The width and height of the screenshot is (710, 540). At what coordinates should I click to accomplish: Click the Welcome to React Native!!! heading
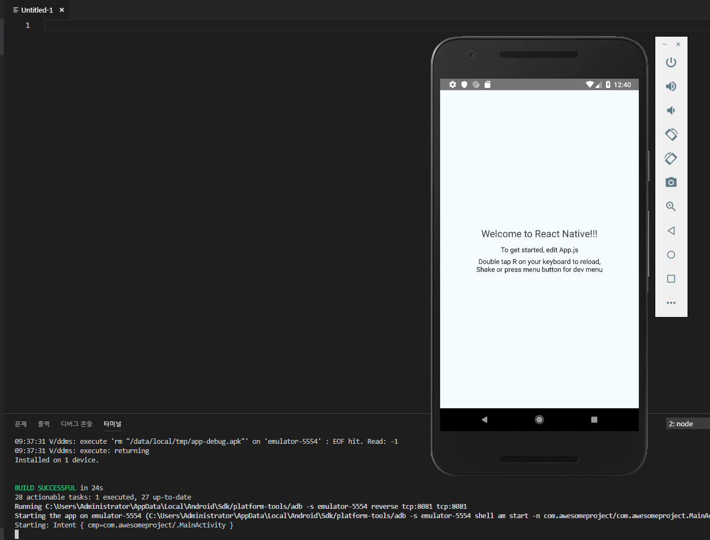(539, 234)
